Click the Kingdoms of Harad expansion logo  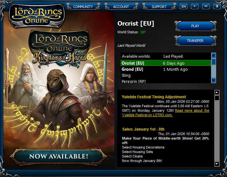(60, 49)
